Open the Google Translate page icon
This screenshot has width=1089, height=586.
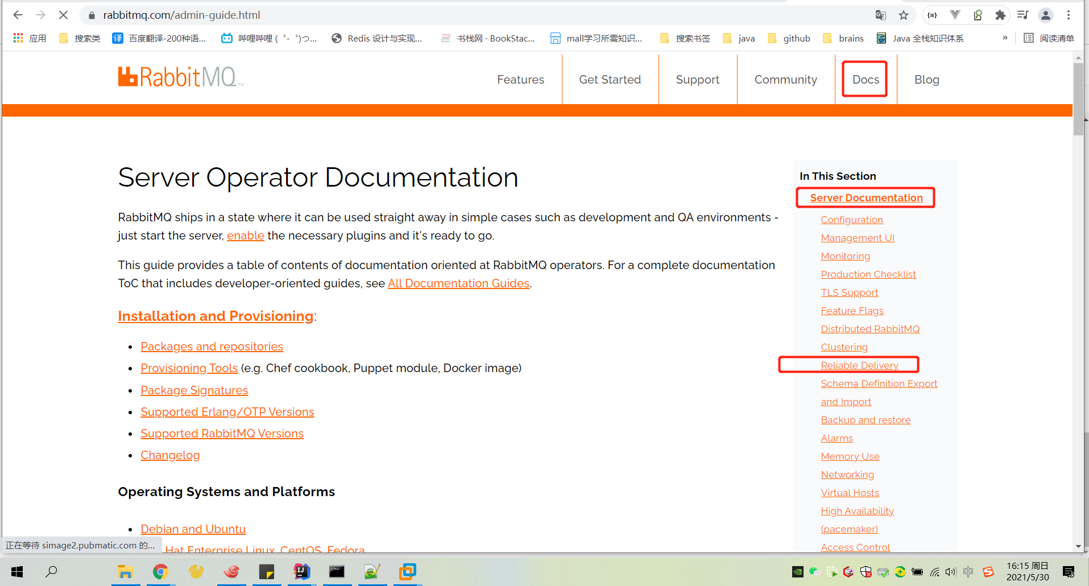pos(880,15)
